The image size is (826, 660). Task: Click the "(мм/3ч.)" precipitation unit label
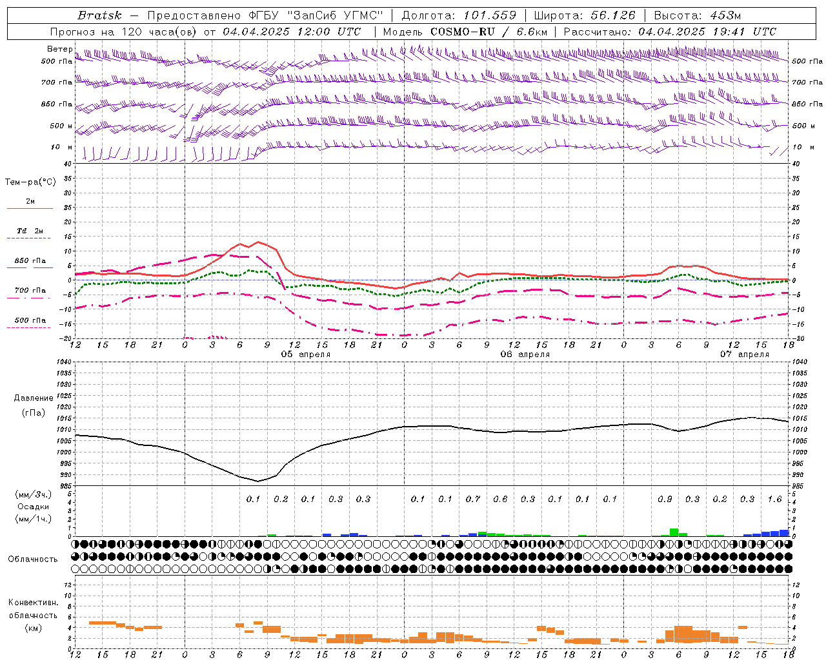pos(34,494)
